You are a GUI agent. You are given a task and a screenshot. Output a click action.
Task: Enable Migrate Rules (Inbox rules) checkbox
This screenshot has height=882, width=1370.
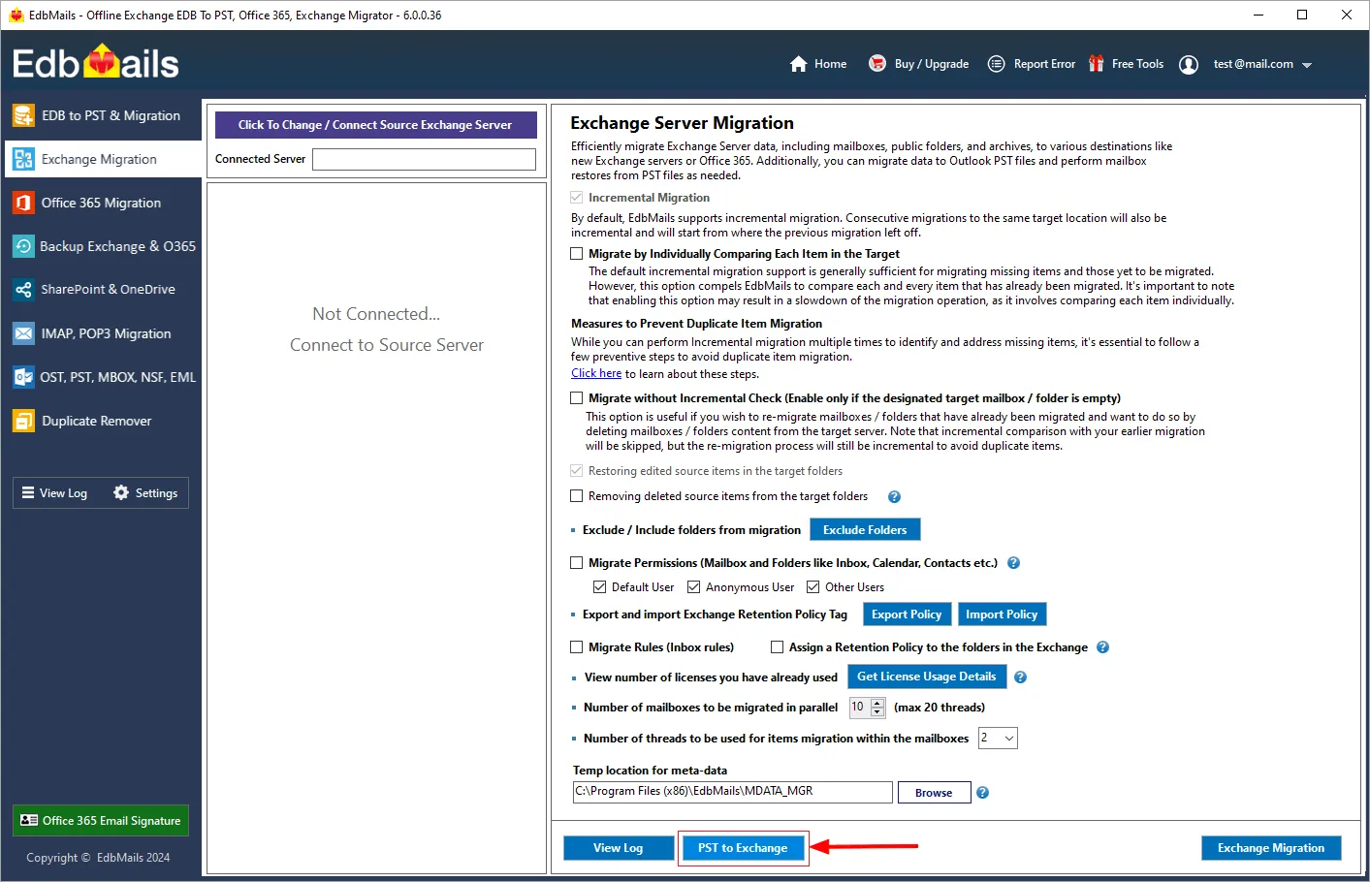(x=577, y=646)
